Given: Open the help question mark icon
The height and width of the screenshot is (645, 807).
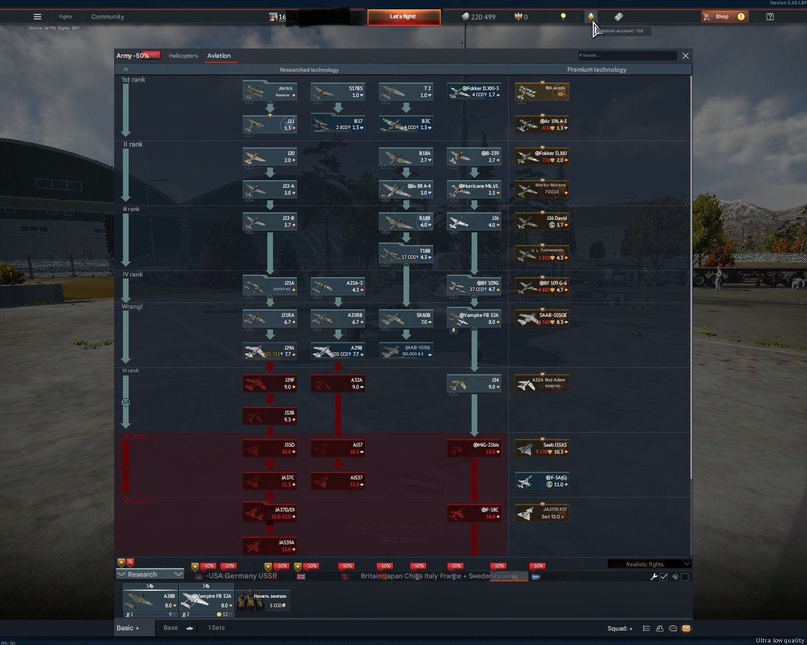Looking at the screenshot, I should [770, 17].
